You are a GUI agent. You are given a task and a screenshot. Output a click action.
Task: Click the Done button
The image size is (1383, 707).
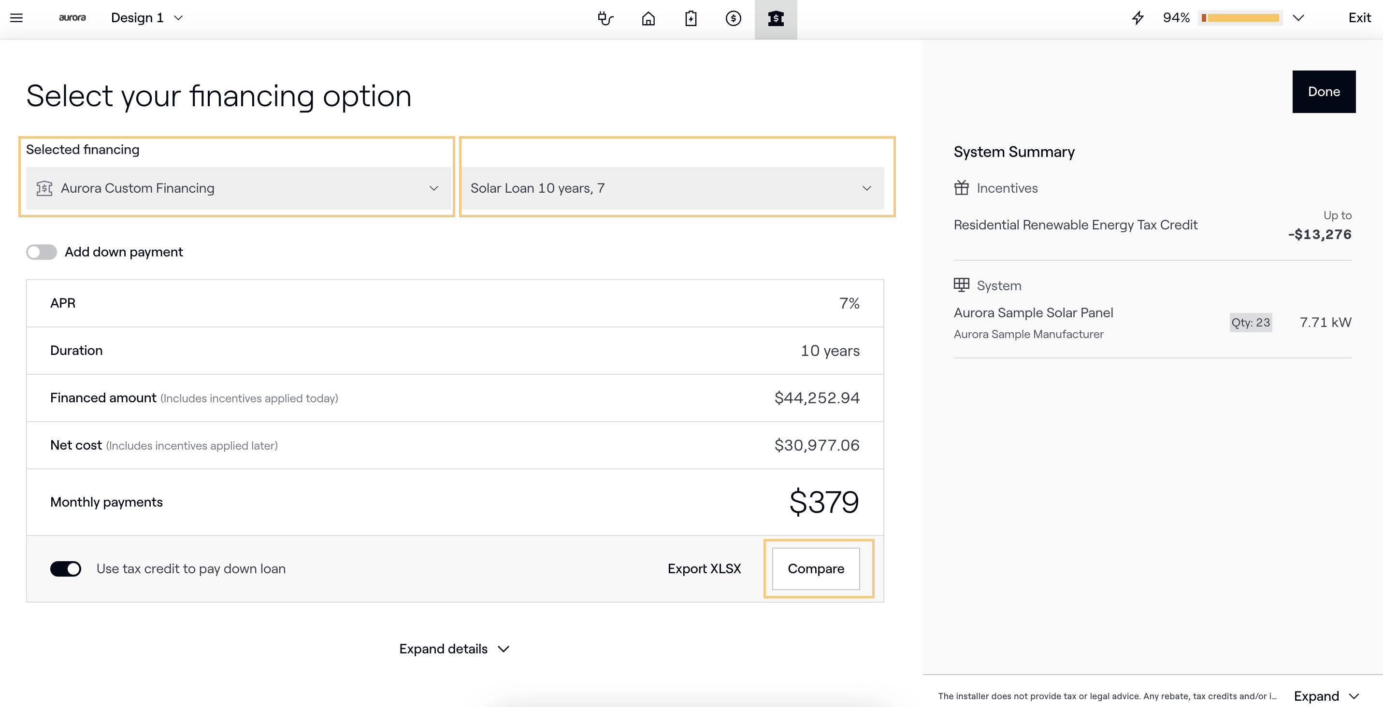[x=1323, y=92]
